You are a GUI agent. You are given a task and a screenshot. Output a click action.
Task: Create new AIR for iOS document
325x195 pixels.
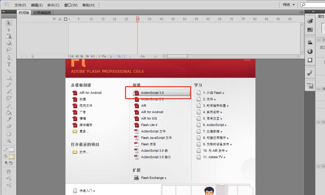tap(146, 119)
